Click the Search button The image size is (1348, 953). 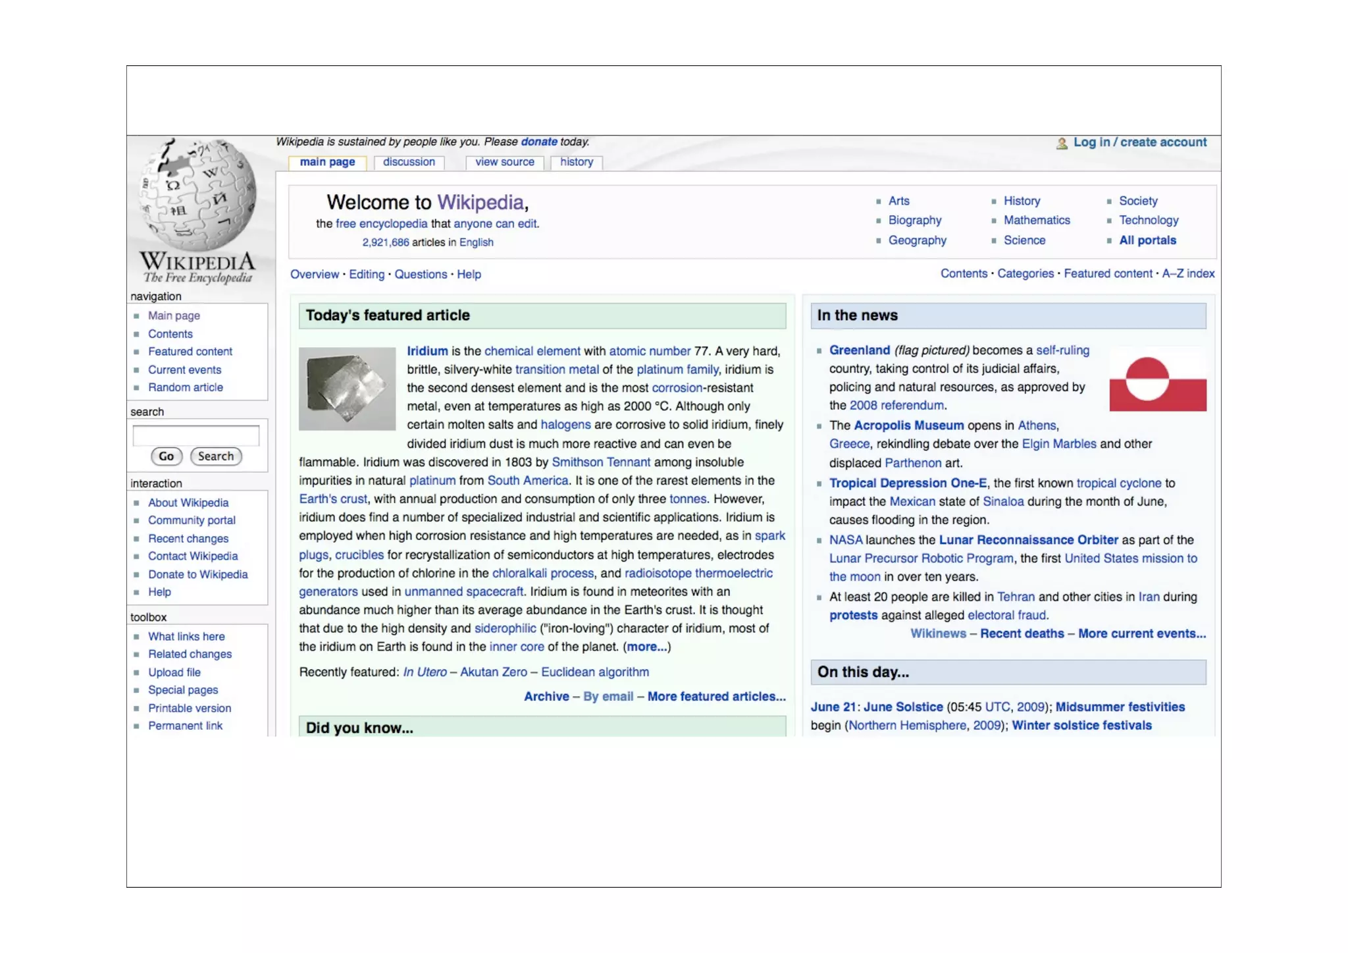coord(216,456)
